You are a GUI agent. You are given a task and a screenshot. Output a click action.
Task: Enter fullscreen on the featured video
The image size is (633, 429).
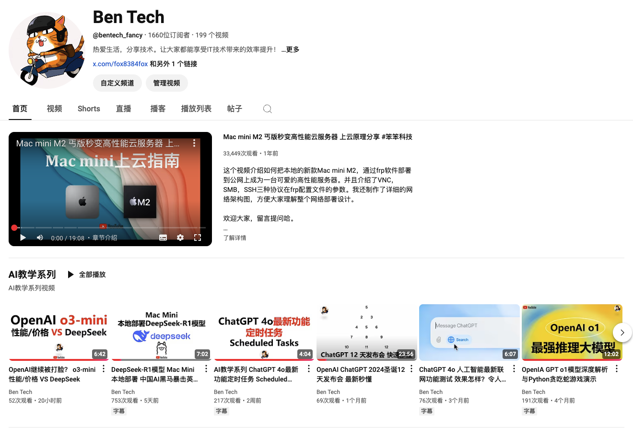point(197,238)
